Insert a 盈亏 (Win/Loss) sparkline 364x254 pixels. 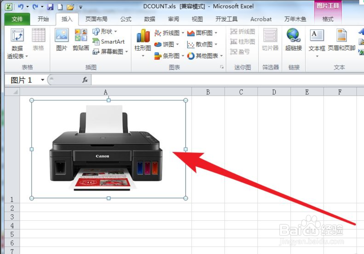coord(240,52)
